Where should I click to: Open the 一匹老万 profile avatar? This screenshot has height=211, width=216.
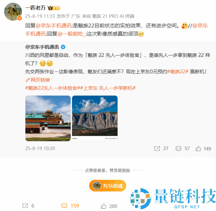(x=13, y=12)
